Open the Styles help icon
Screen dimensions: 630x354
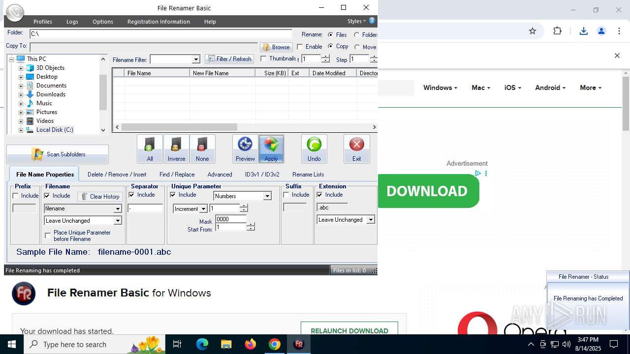click(x=372, y=21)
